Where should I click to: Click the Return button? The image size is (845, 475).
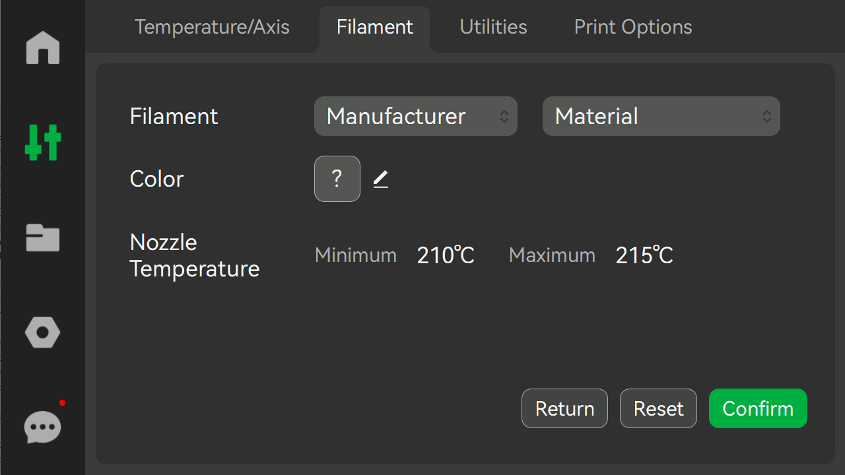(564, 408)
